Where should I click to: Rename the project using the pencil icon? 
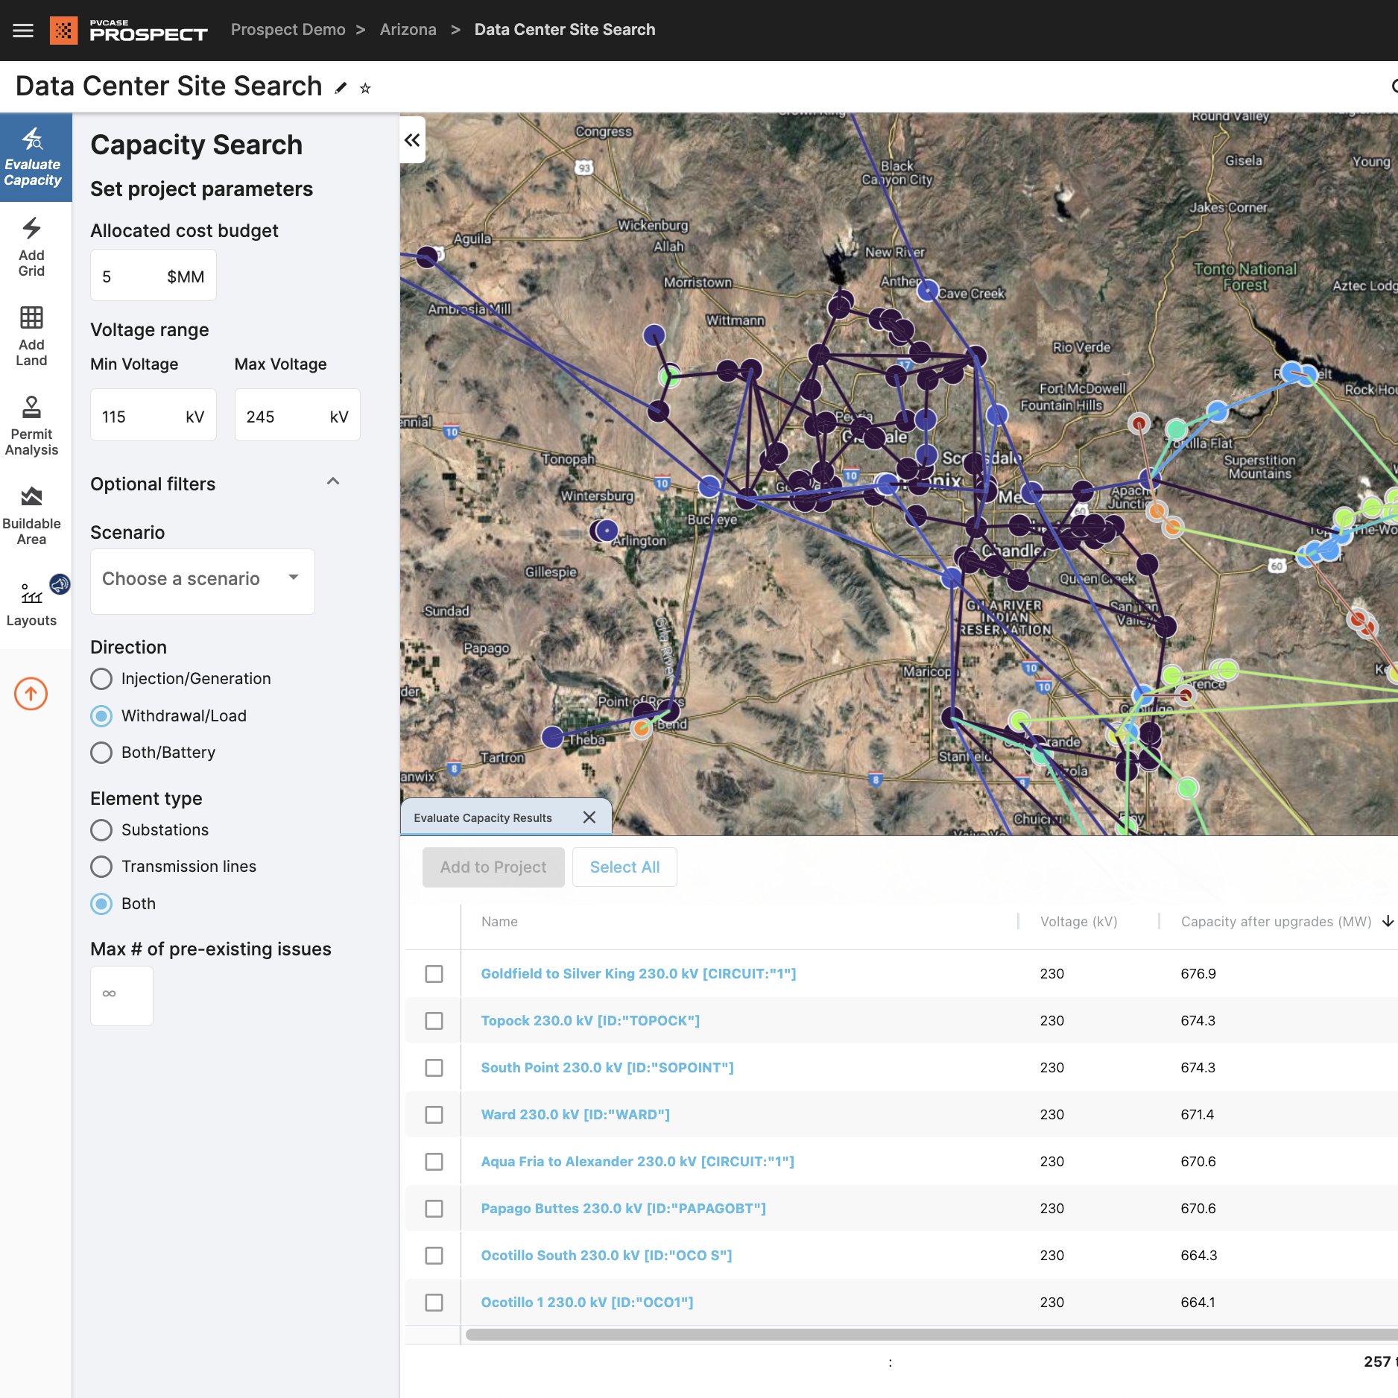click(x=341, y=87)
